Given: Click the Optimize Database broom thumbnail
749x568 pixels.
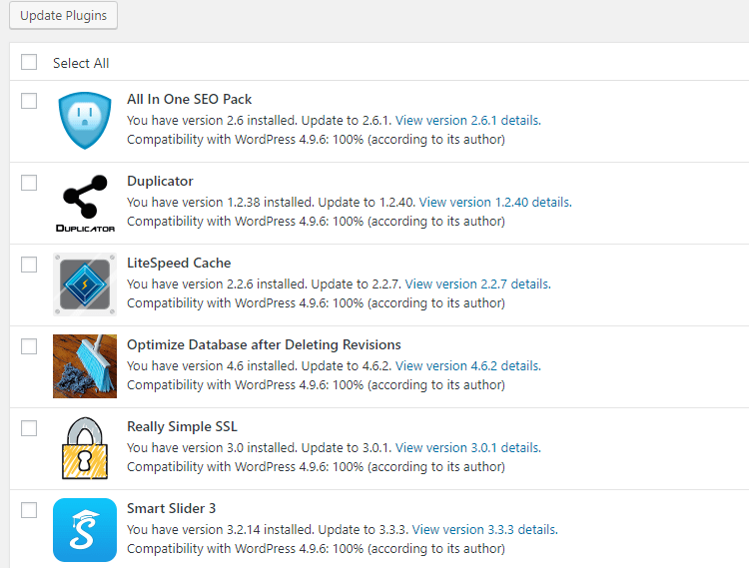Looking at the screenshot, I should (84, 366).
